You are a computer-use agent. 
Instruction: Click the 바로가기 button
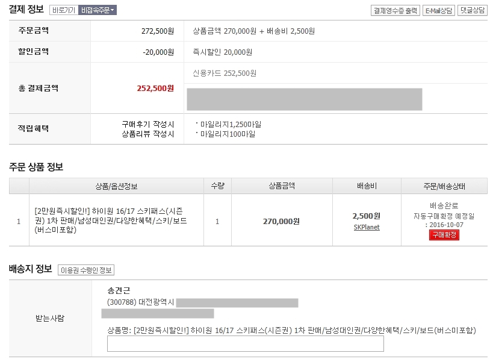(x=64, y=10)
